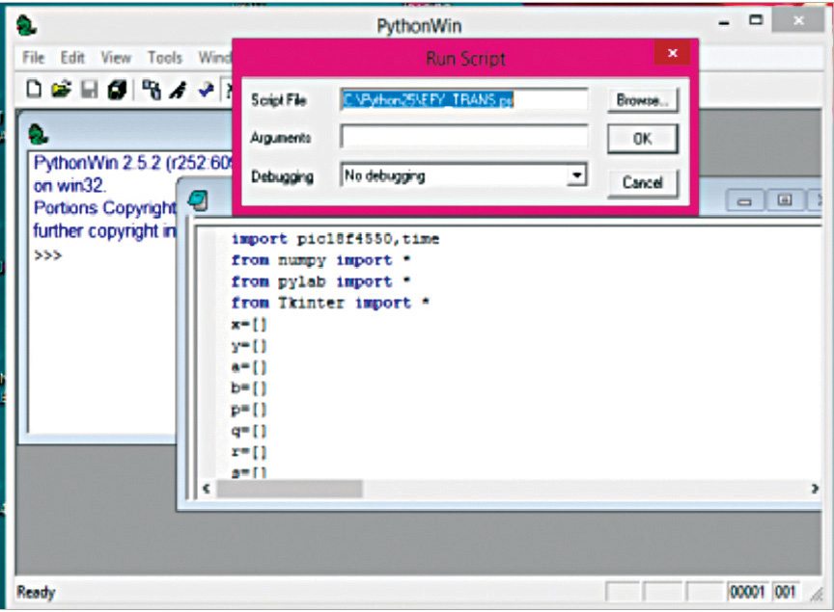834x612 pixels.
Task: Select the New File icon
Action: pos(34,89)
